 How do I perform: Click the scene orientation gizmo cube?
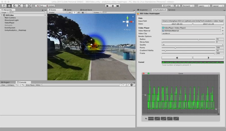pos(128,22)
